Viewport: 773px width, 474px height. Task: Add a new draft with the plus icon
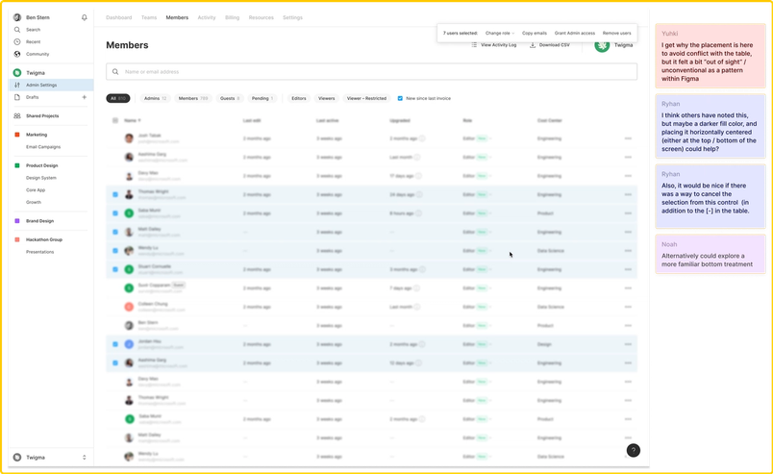(85, 97)
